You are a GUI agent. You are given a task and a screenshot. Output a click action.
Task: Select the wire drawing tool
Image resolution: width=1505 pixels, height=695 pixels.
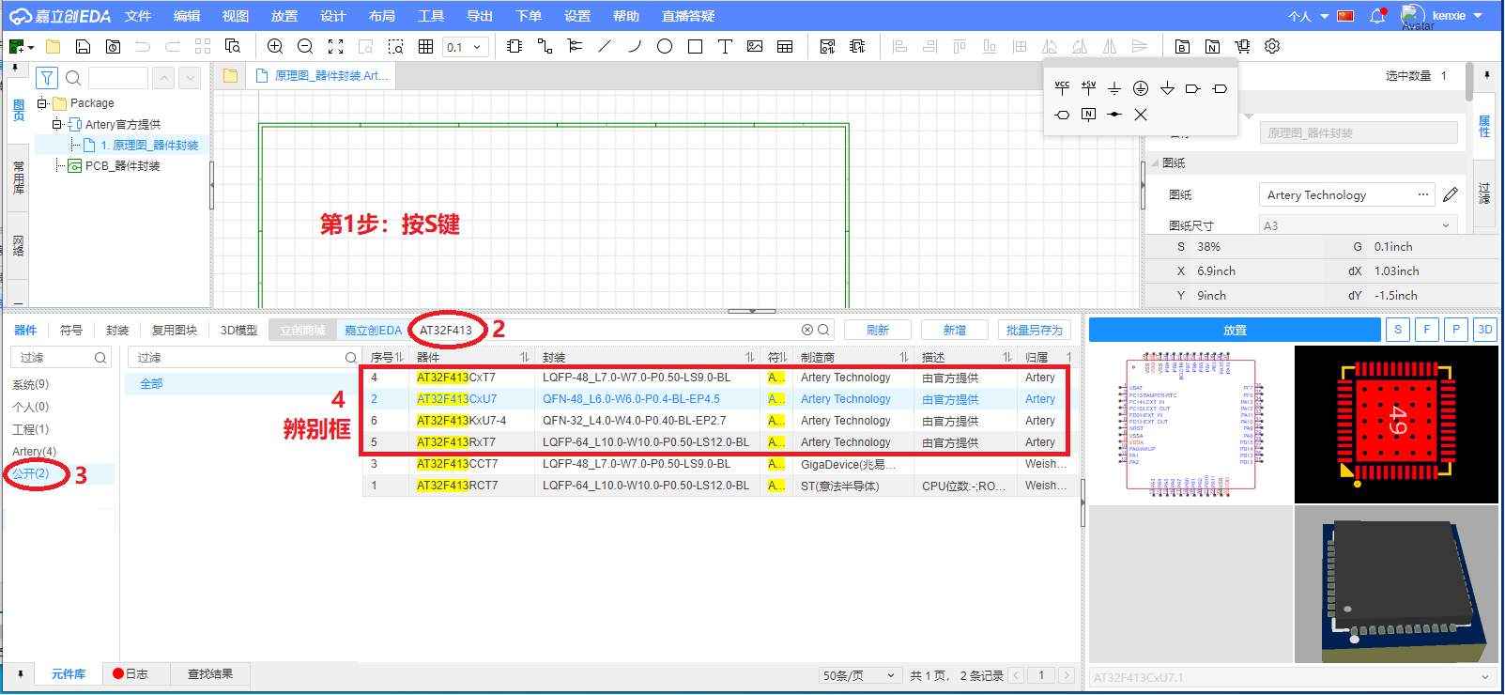pyautogui.click(x=545, y=47)
